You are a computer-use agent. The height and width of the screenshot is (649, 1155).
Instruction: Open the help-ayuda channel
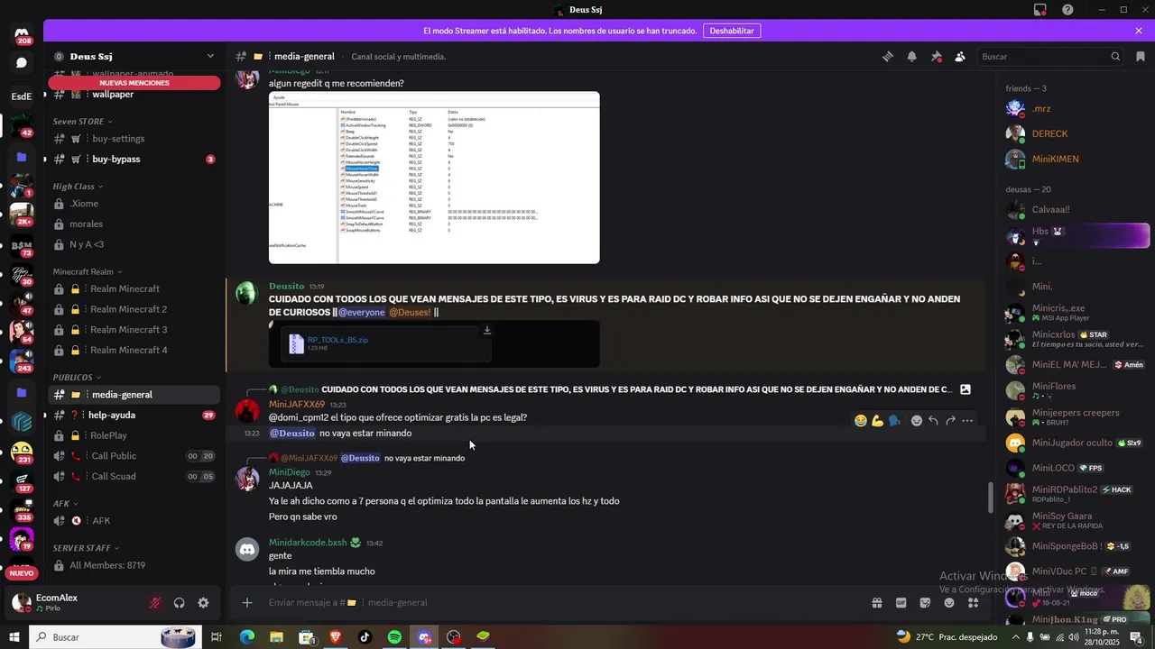pos(134,416)
